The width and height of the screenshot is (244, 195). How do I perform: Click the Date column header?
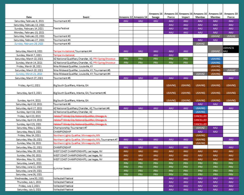click(29, 17)
